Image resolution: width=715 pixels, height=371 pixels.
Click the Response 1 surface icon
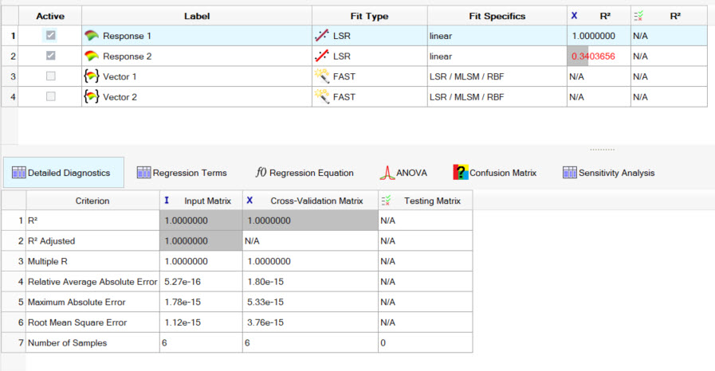coord(92,36)
